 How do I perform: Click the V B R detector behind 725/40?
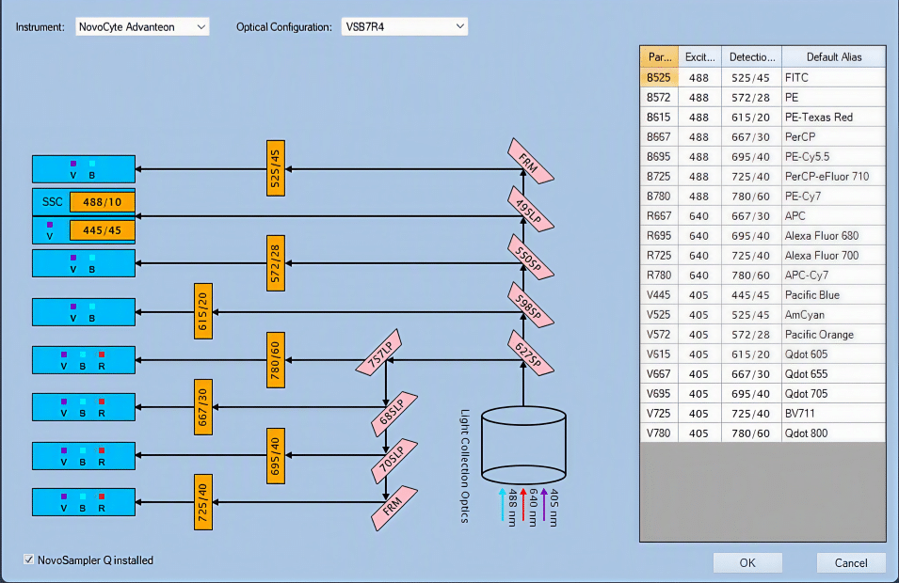[84, 502]
